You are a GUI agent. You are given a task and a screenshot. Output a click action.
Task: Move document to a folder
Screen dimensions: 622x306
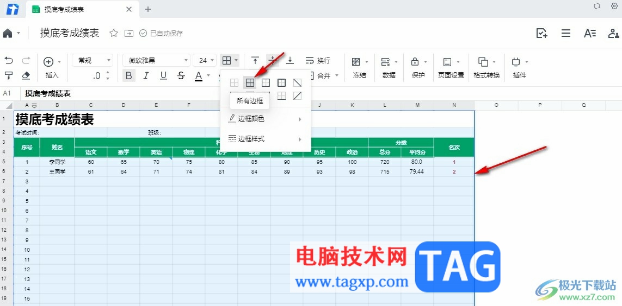[x=129, y=33]
